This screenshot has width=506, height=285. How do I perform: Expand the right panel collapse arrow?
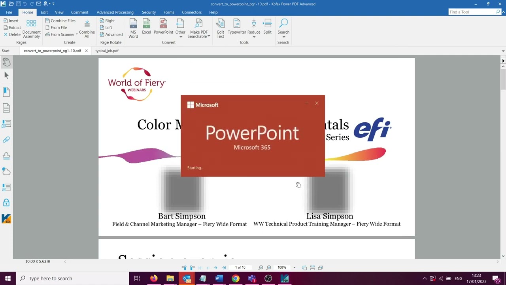[503, 61]
